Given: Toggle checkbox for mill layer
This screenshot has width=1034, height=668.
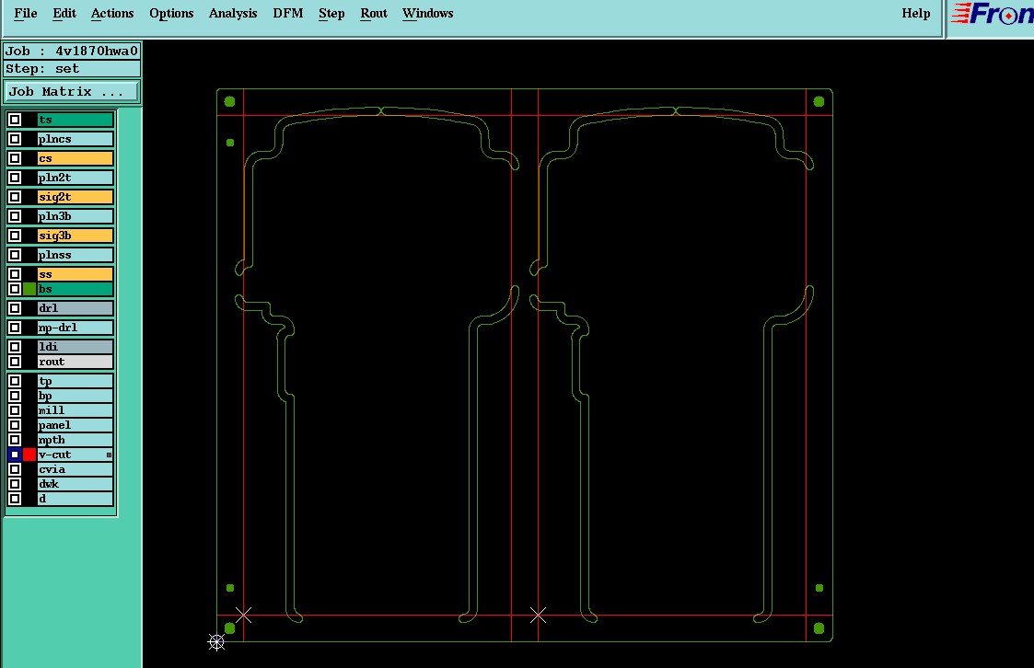Looking at the screenshot, I should 15,410.
